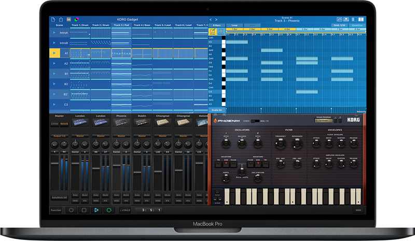Adjust the Master channel volume fader

click(x=55, y=163)
